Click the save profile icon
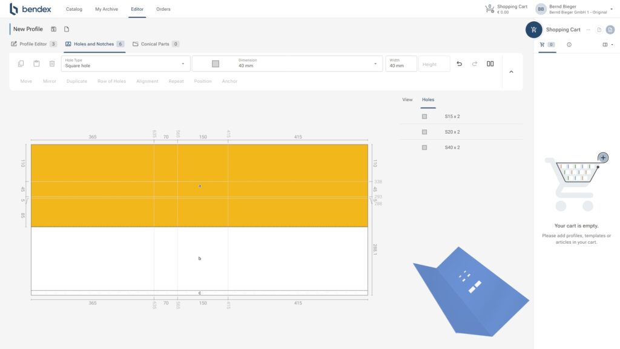 tap(54, 29)
